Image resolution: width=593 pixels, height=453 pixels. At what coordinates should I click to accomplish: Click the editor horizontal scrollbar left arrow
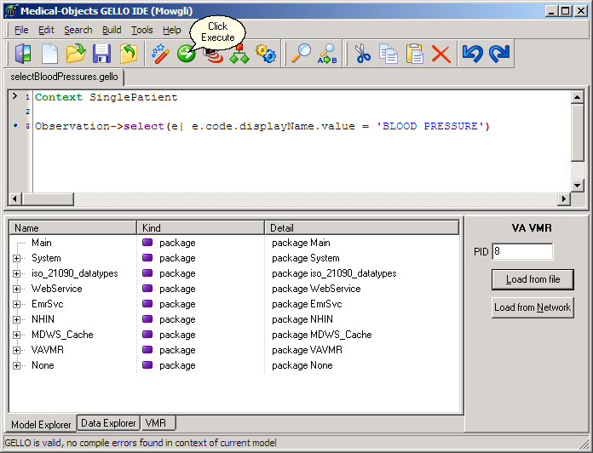click(x=15, y=198)
